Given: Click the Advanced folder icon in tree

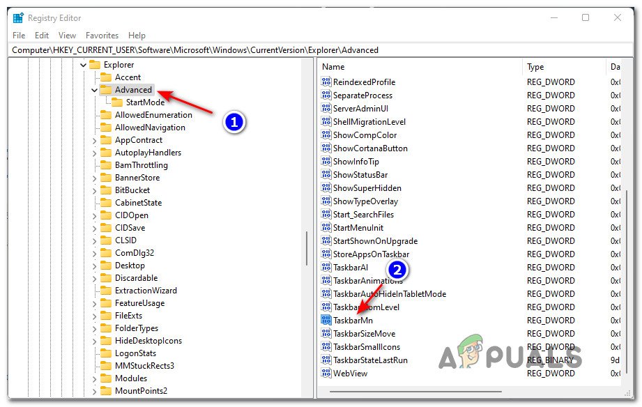Looking at the screenshot, I should 106,90.
